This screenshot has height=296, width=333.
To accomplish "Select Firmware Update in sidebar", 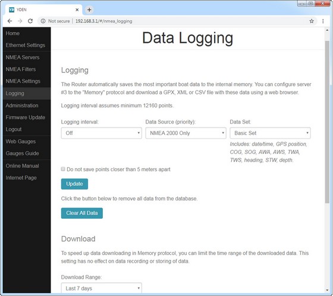I will [x=25, y=118].
